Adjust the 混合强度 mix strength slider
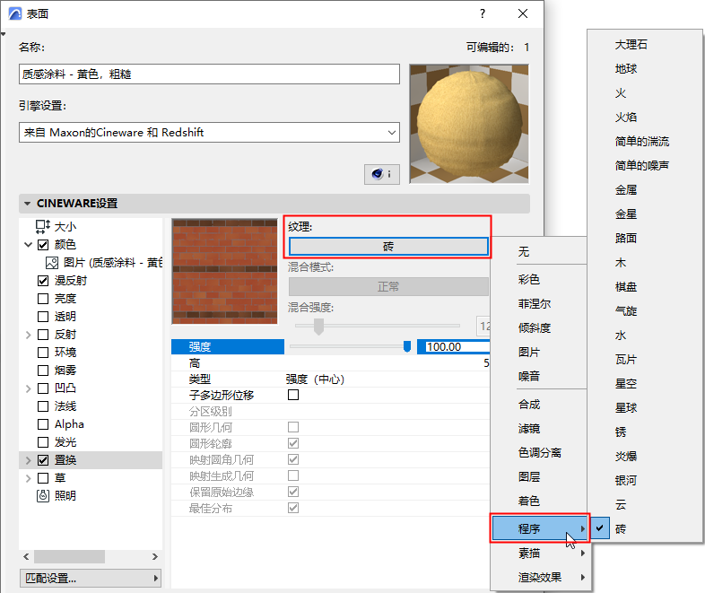 (318, 326)
